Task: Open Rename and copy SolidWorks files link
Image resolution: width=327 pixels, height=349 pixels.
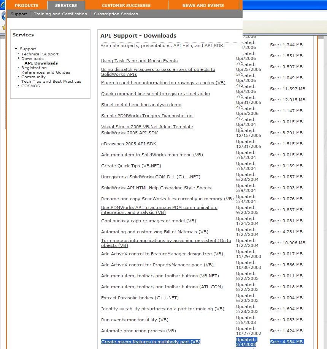Action: click(x=167, y=199)
